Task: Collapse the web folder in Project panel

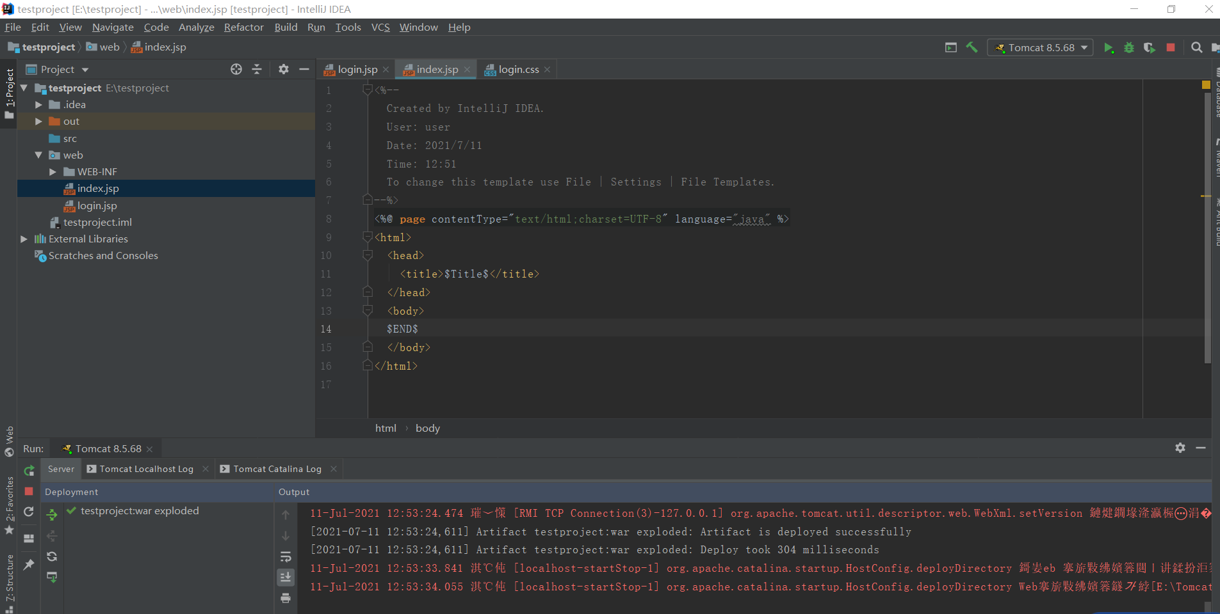Action: click(40, 155)
